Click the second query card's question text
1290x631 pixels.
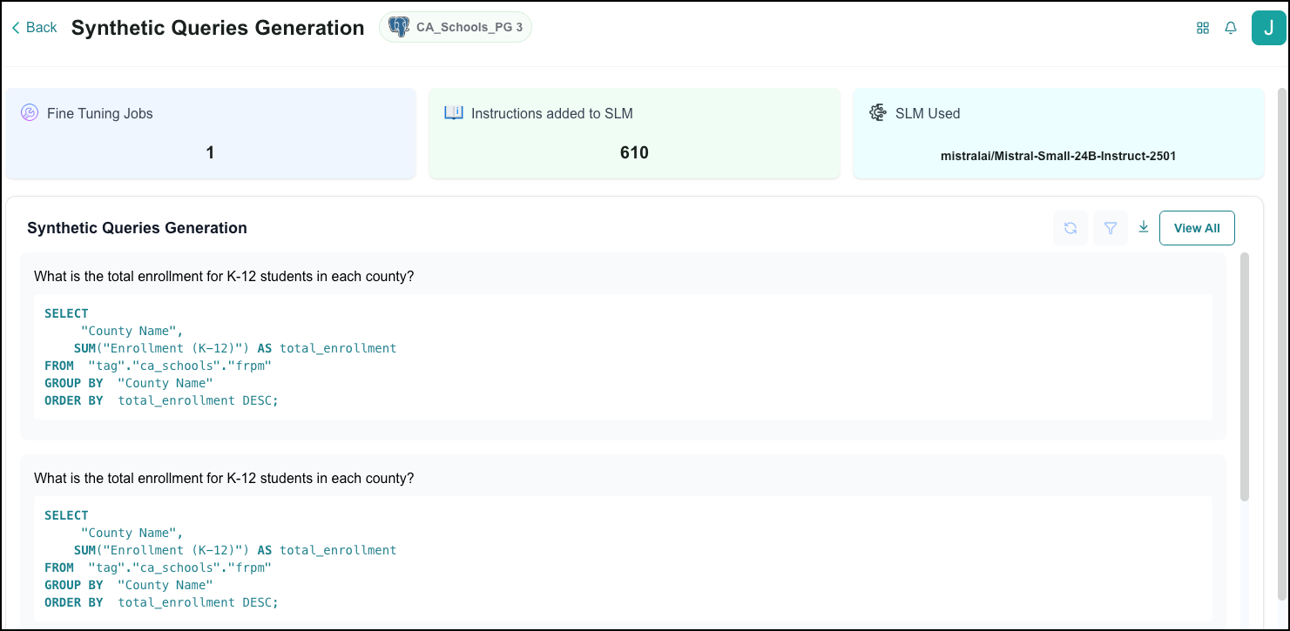coord(224,479)
